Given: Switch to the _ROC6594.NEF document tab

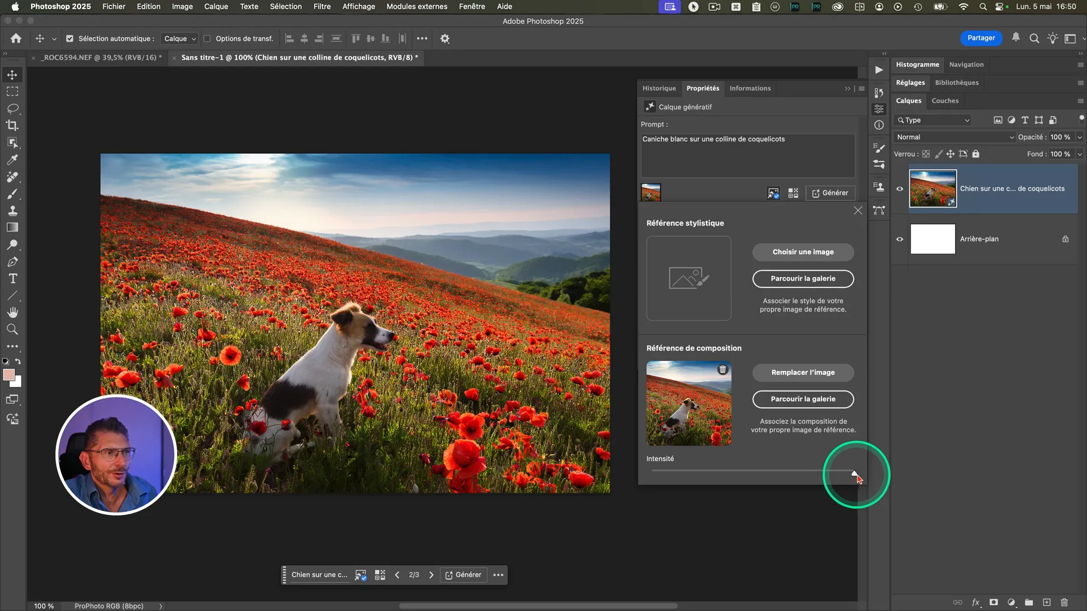Looking at the screenshot, I should tap(102, 57).
